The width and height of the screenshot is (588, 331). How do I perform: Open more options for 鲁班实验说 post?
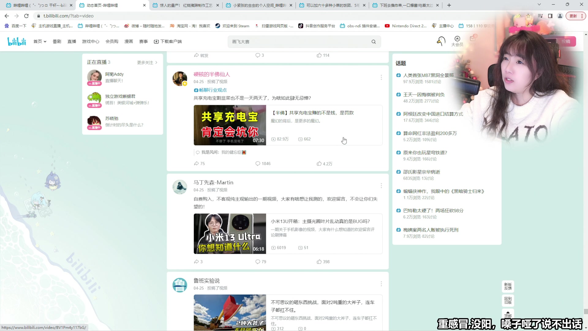click(381, 284)
